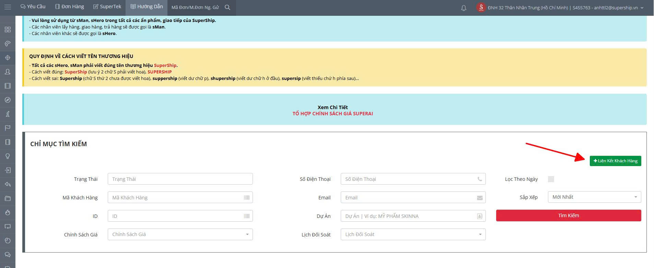Open the hamburger menu

[x=8, y=7]
